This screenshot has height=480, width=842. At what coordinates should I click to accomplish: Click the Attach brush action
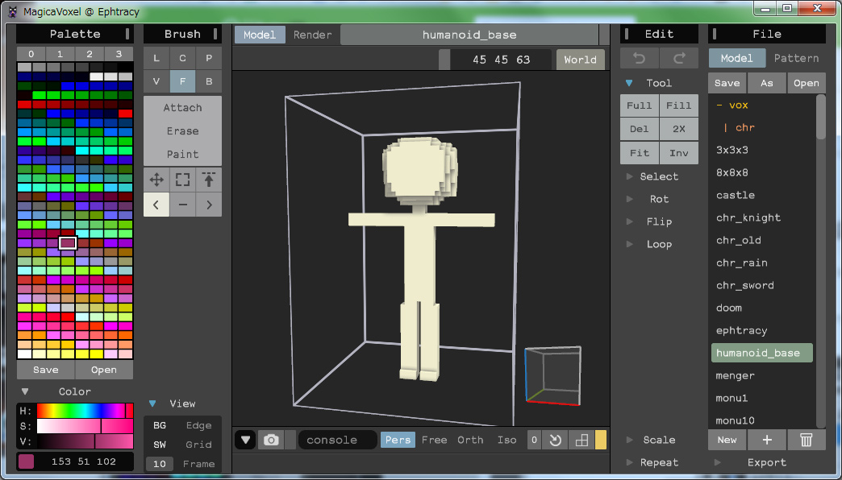[x=182, y=107]
